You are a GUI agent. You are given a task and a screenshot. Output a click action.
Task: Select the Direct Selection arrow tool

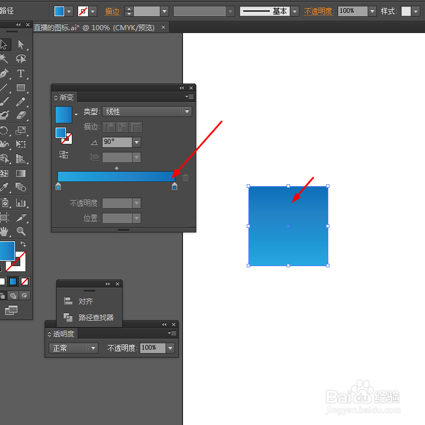pyautogui.click(x=21, y=45)
